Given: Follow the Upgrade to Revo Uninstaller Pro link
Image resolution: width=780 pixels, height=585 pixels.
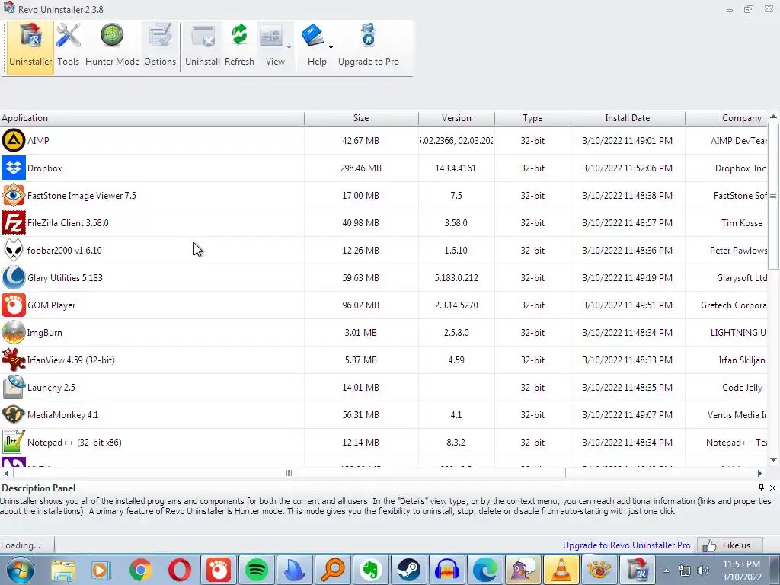Looking at the screenshot, I should (x=626, y=545).
